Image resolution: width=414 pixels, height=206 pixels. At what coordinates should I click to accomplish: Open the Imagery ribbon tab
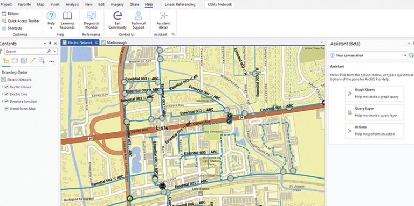[x=117, y=4]
